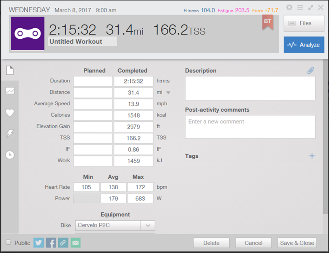The height and width of the screenshot is (253, 329).
Task: Click the Files button
Action: [304, 23]
